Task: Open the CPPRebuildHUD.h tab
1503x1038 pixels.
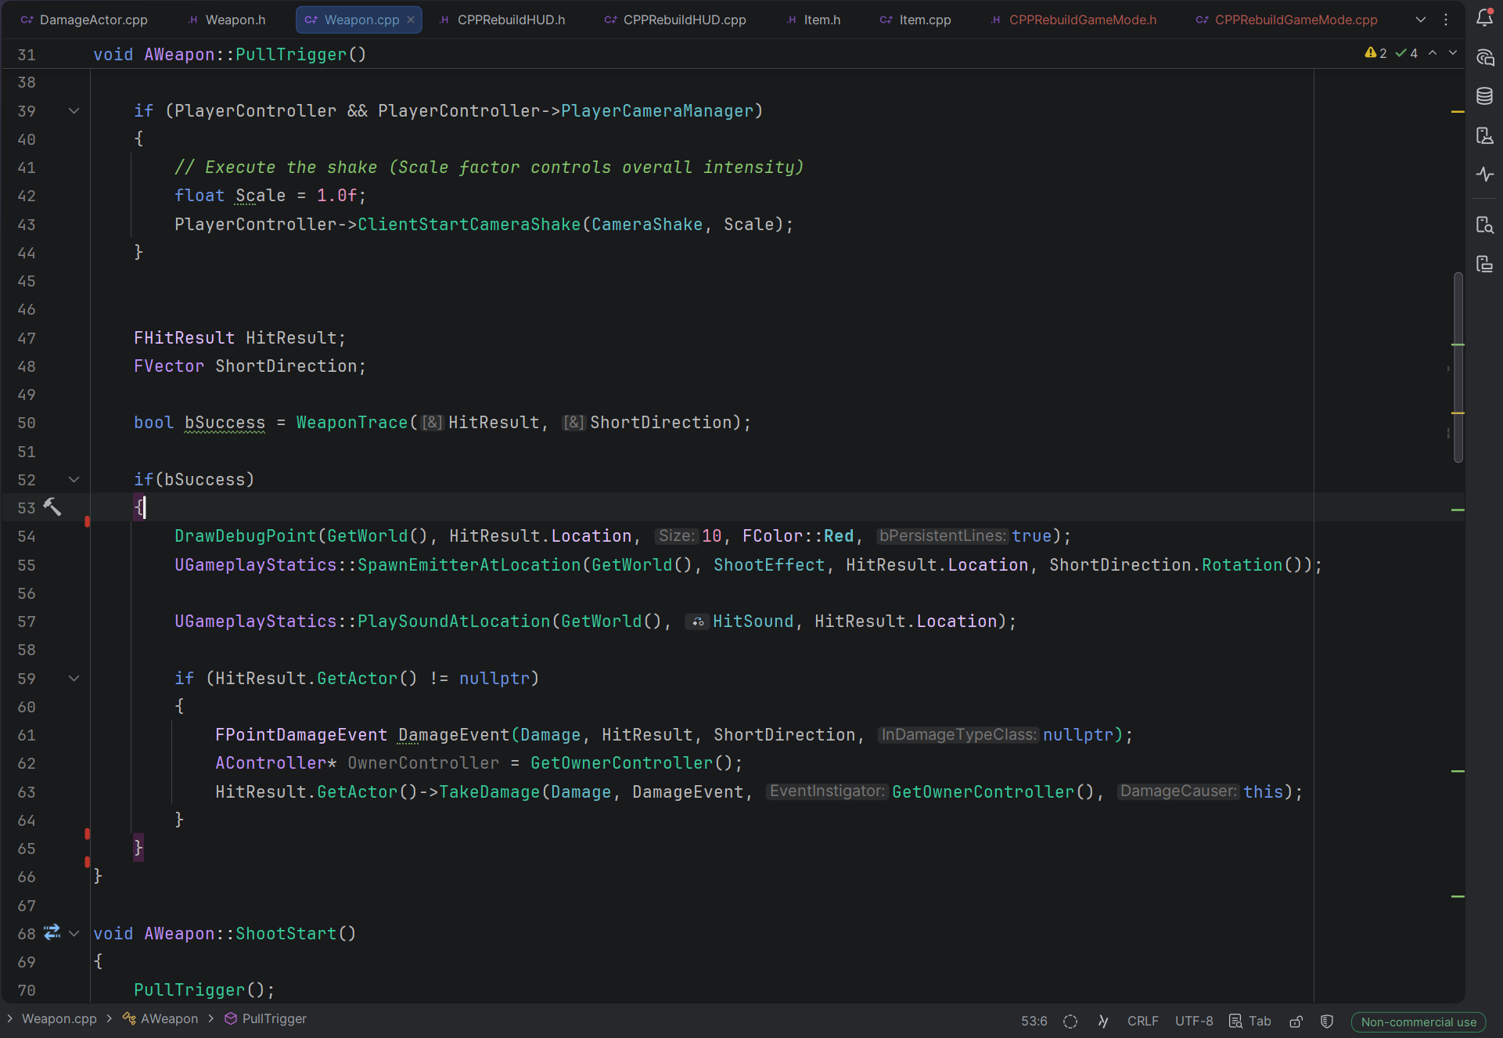Action: [x=502, y=20]
